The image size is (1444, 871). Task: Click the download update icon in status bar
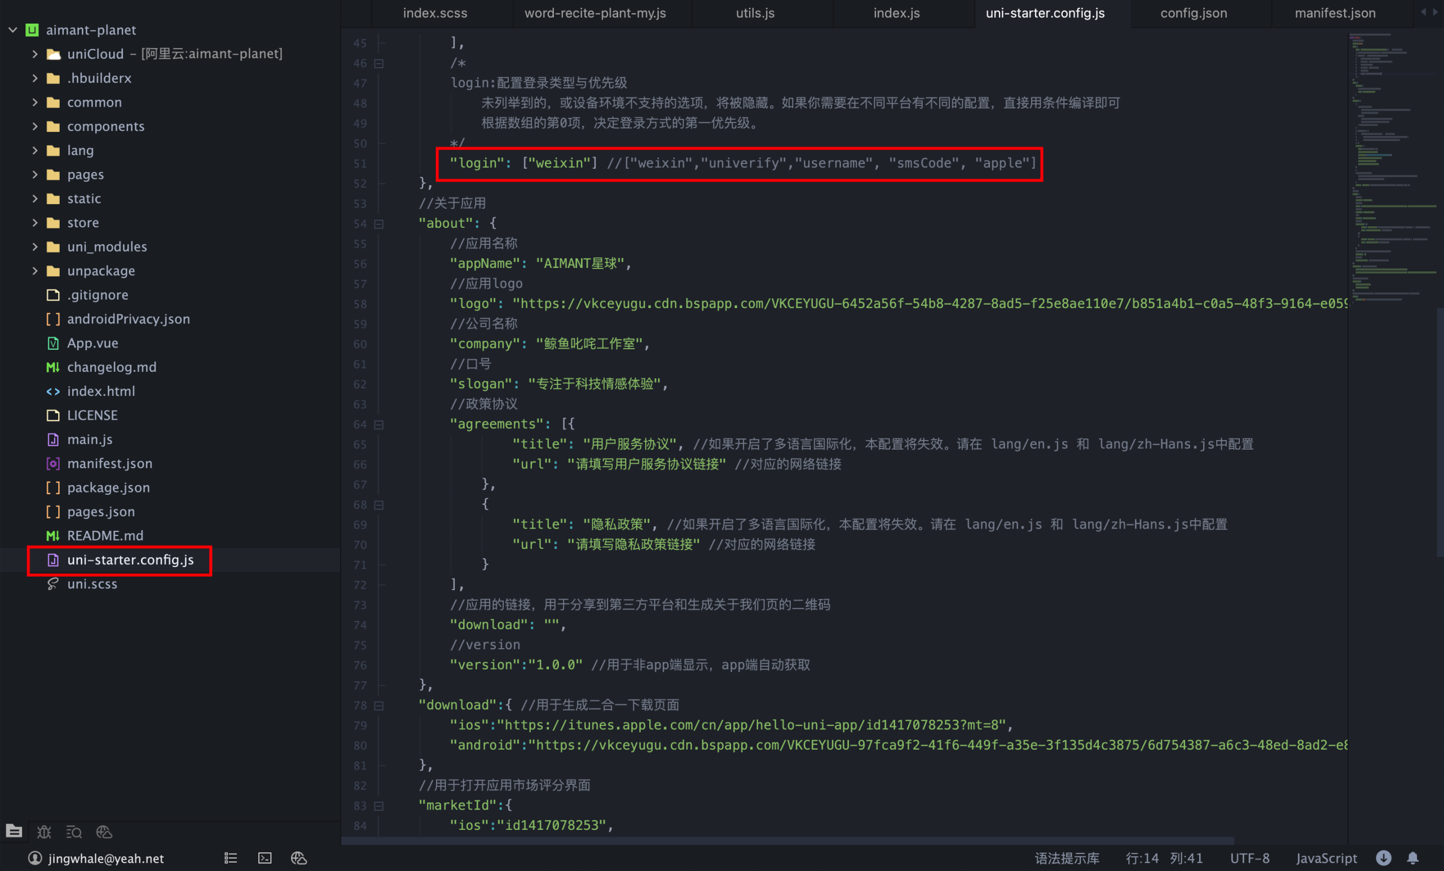tap(1384, 858)
